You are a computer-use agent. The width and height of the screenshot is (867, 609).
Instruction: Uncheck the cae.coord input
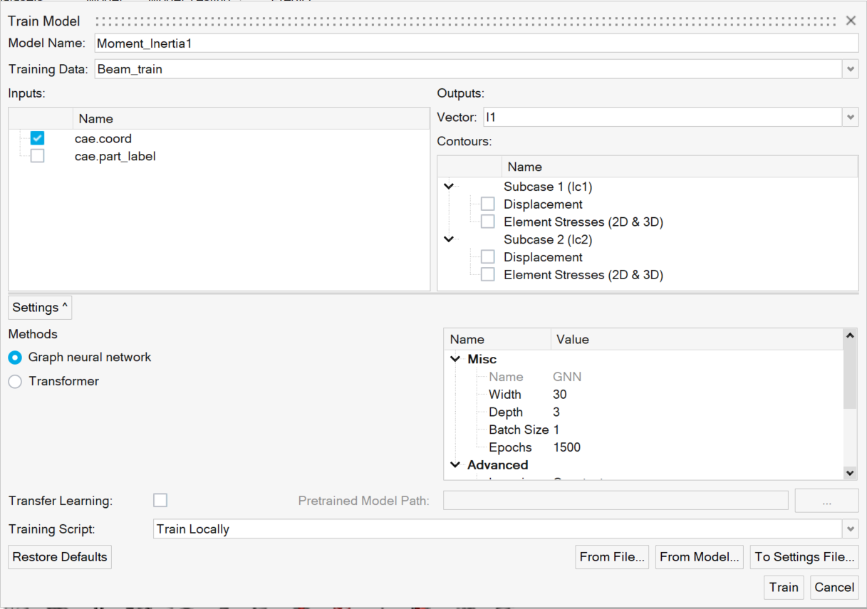[36, 137]
